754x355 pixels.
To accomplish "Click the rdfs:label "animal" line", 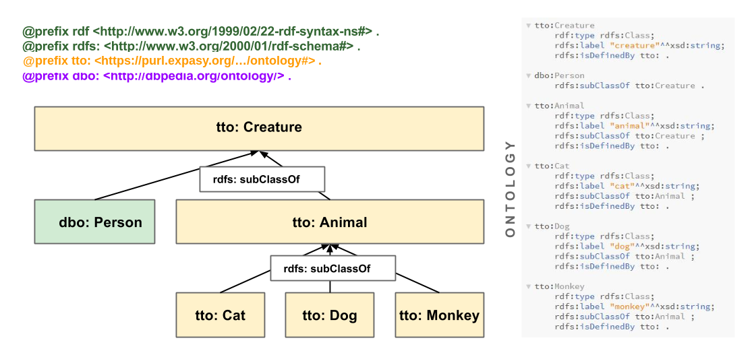I will [634, 126].
